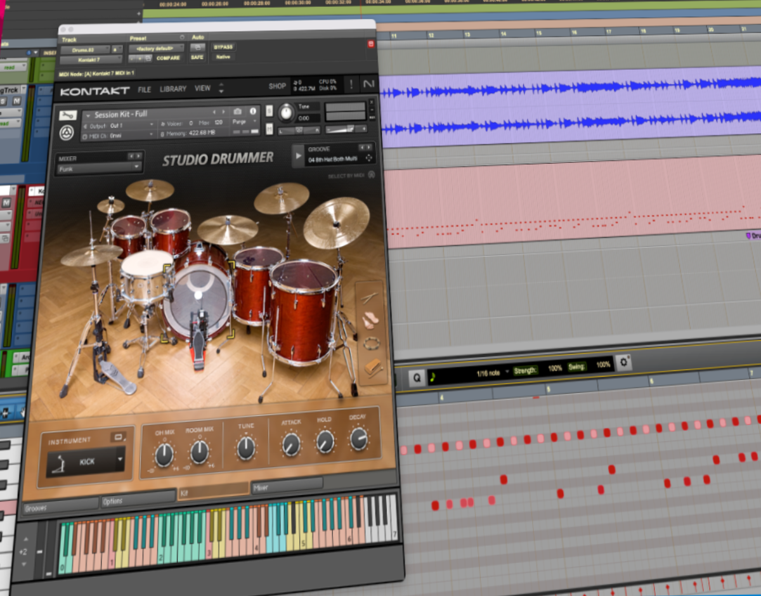Click the hi-hat cymbal on the kit
The height and width of the screenshot is (596, 761).
click(x=91, y=255)
